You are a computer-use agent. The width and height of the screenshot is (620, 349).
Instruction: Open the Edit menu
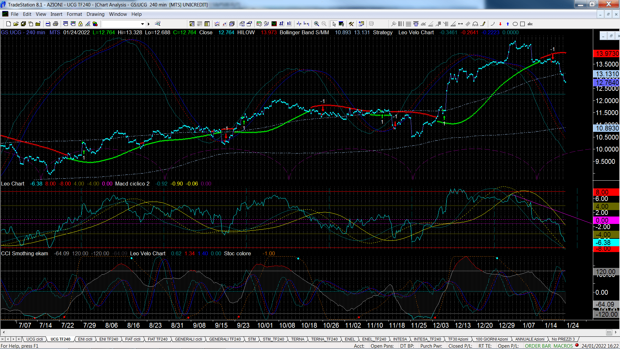(27, 14)
